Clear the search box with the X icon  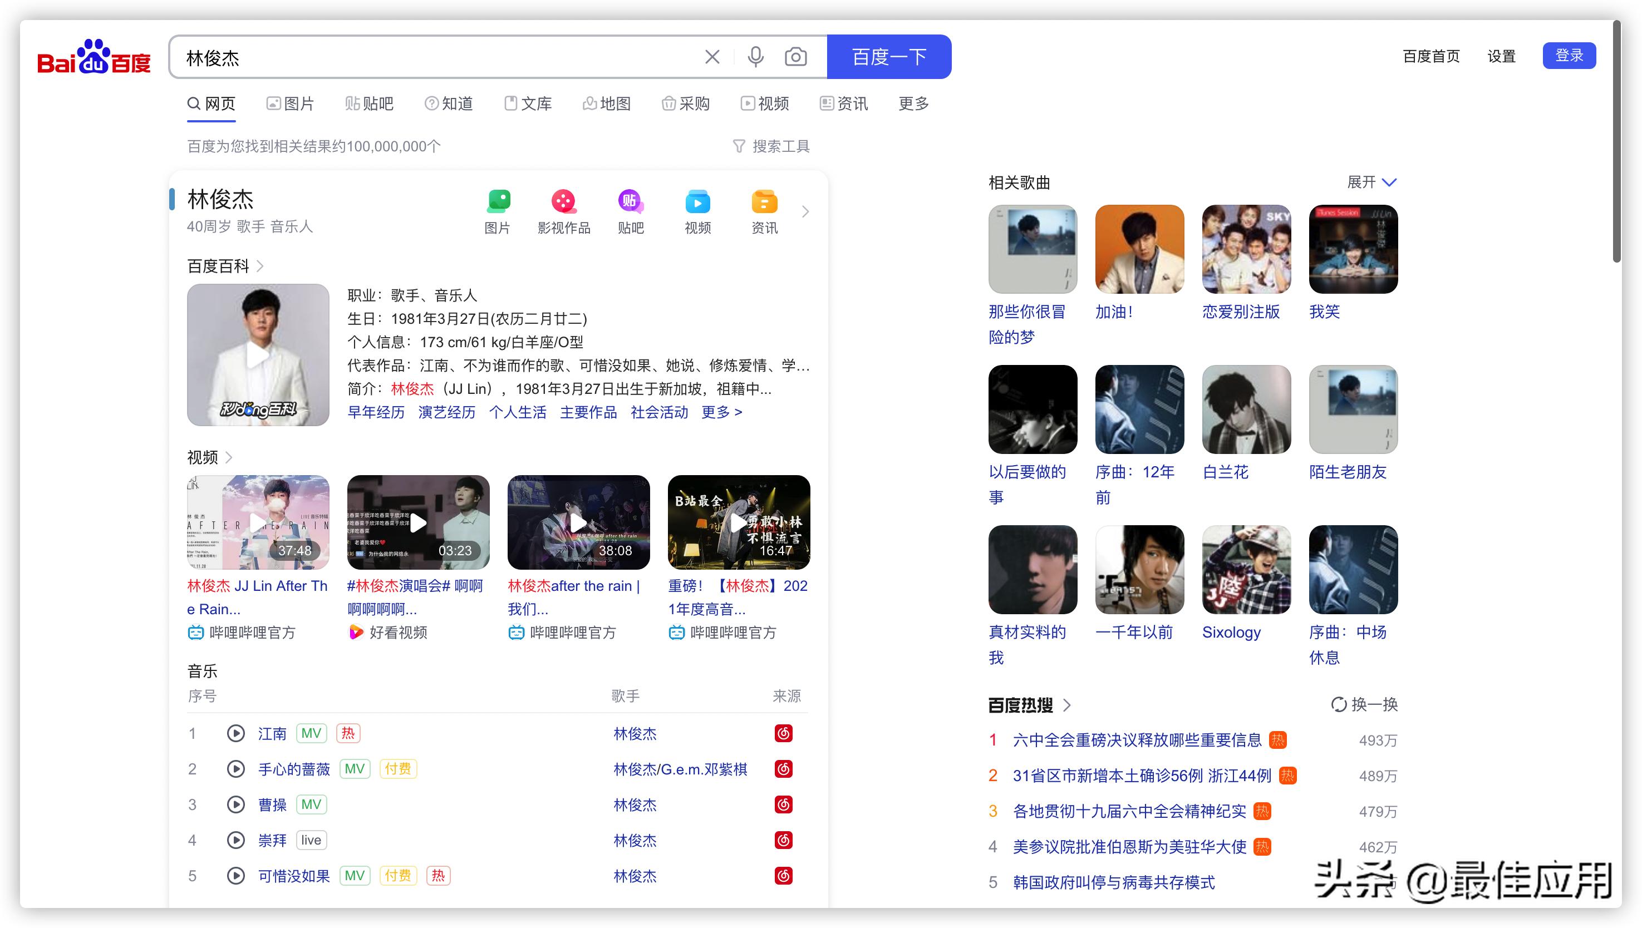point(712,57)
